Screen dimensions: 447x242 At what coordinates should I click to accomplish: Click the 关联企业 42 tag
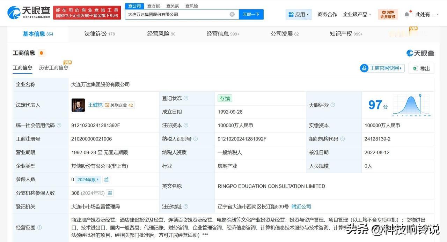pos(119,105)
